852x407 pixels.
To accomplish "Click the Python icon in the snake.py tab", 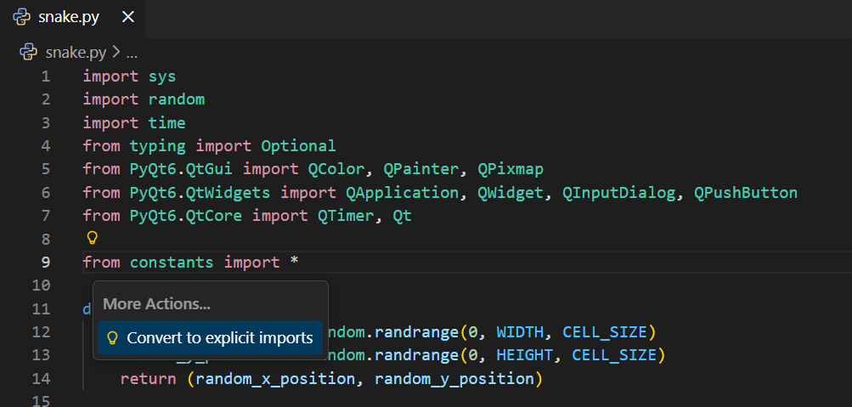I will point(23,17).
